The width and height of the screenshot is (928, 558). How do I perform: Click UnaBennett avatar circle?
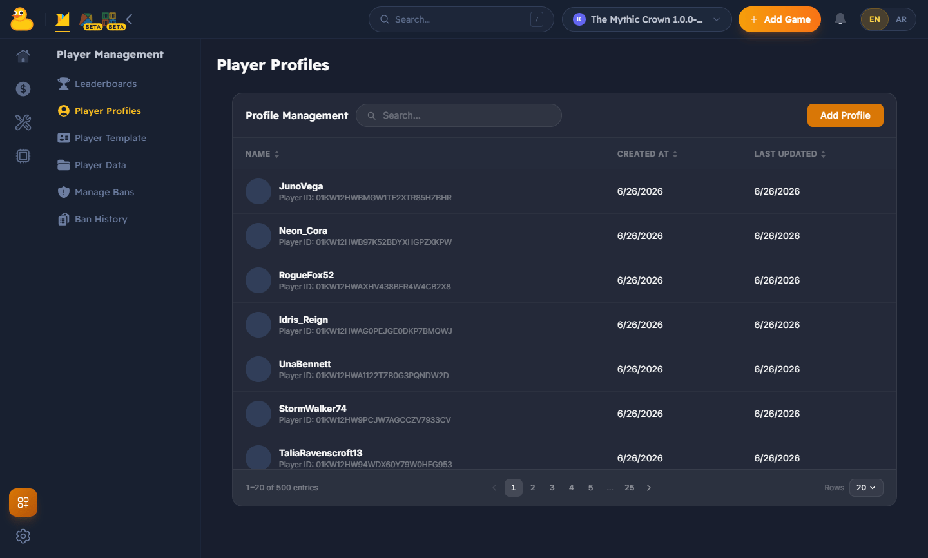click(258, 369)
